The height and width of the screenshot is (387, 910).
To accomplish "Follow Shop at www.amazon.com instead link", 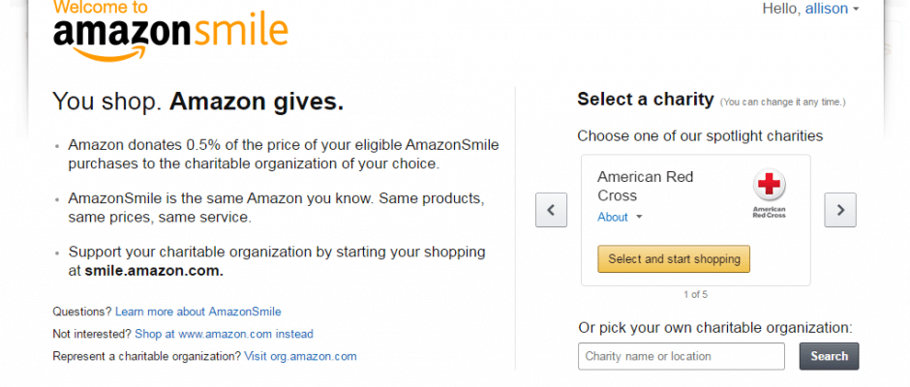I will click(x=224, y=334).
